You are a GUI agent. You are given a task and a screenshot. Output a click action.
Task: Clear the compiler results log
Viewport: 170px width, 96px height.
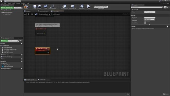pyautogui.click(x=128, y=94)
